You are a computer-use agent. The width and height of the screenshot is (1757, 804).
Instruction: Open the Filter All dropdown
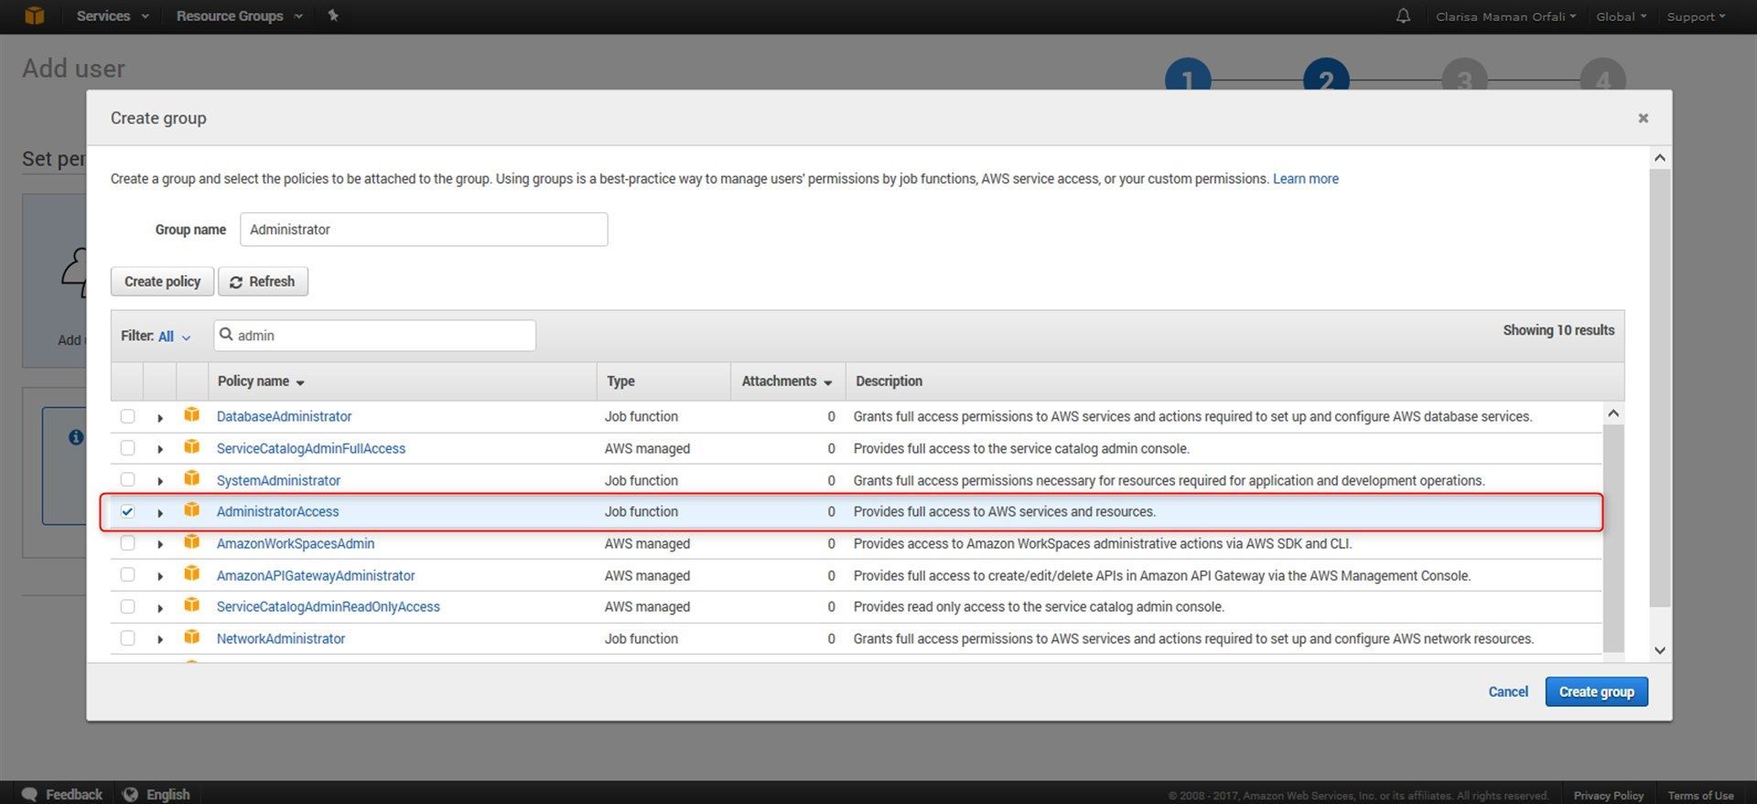tap(174, 337)
